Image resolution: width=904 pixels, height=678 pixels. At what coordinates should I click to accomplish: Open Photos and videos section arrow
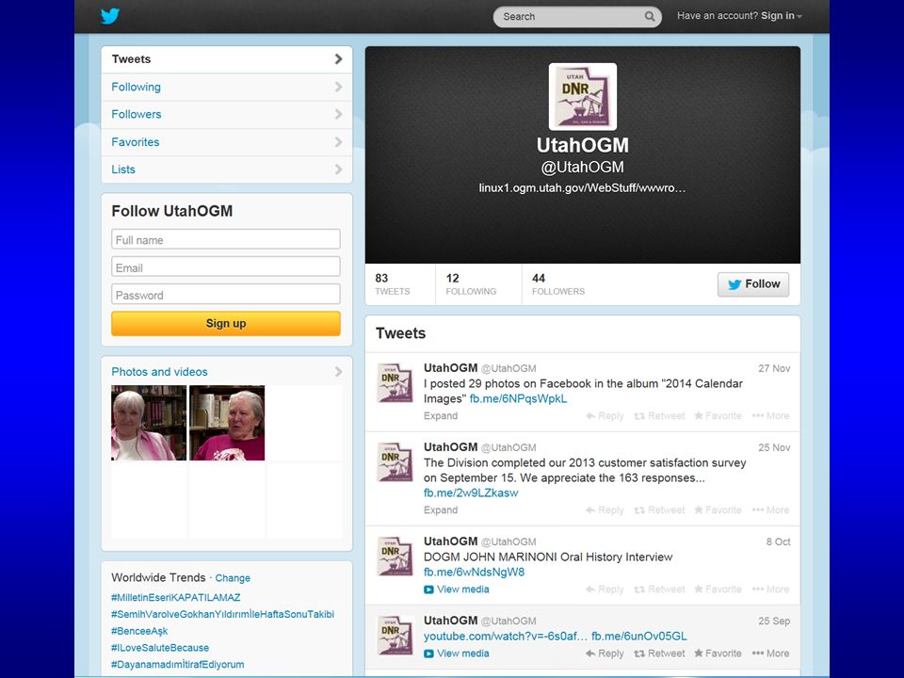(x=338, y=372)
